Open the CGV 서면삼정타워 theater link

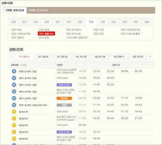tap(130, 30)
